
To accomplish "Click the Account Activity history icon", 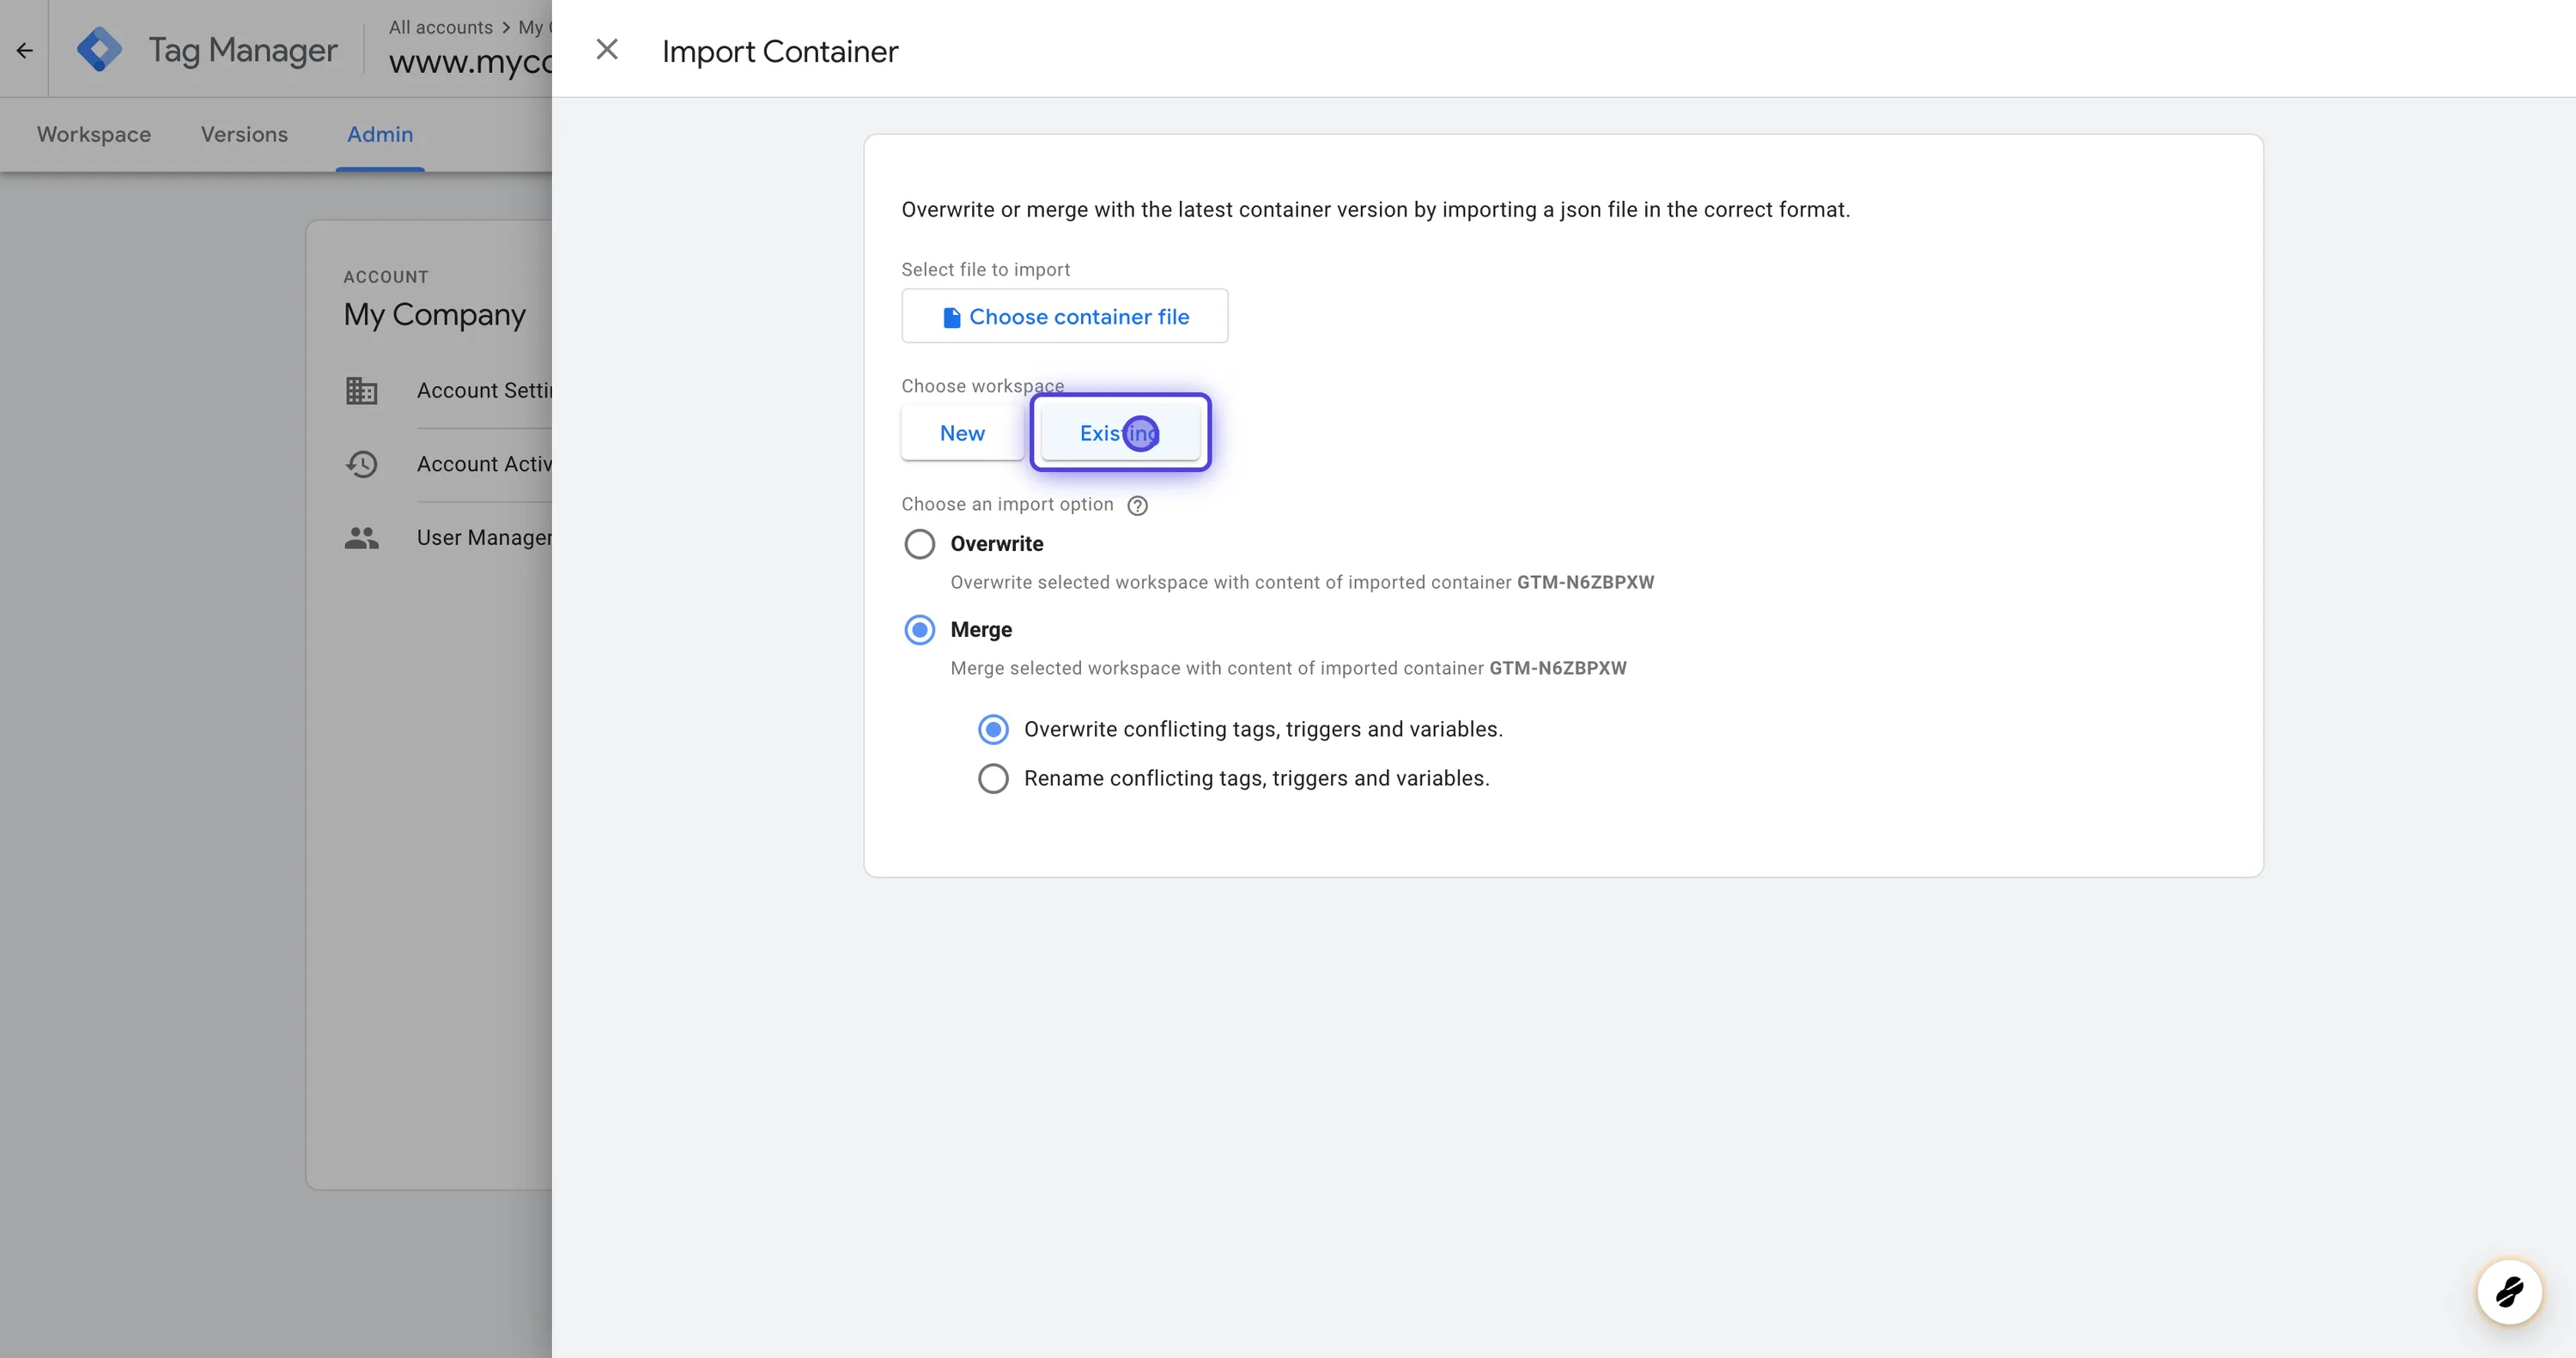I will tap(361, 464).
